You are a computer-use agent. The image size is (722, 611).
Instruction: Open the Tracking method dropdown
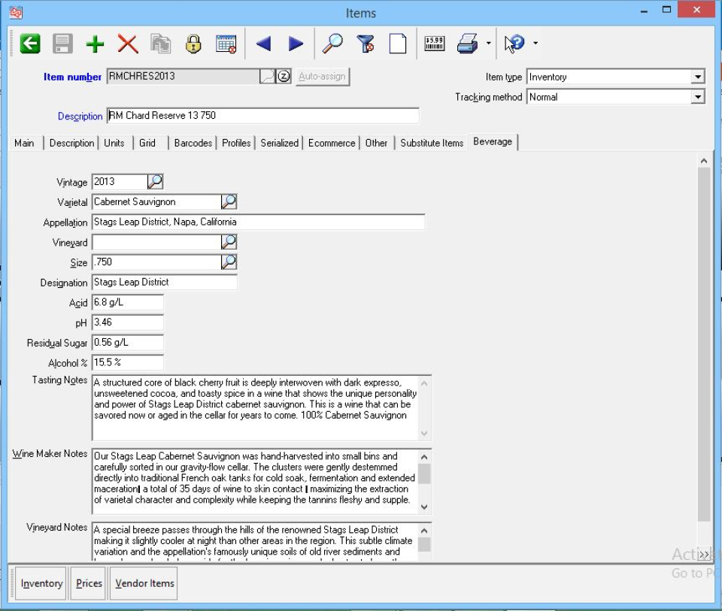pyautogui.click(x=698, y=96)
